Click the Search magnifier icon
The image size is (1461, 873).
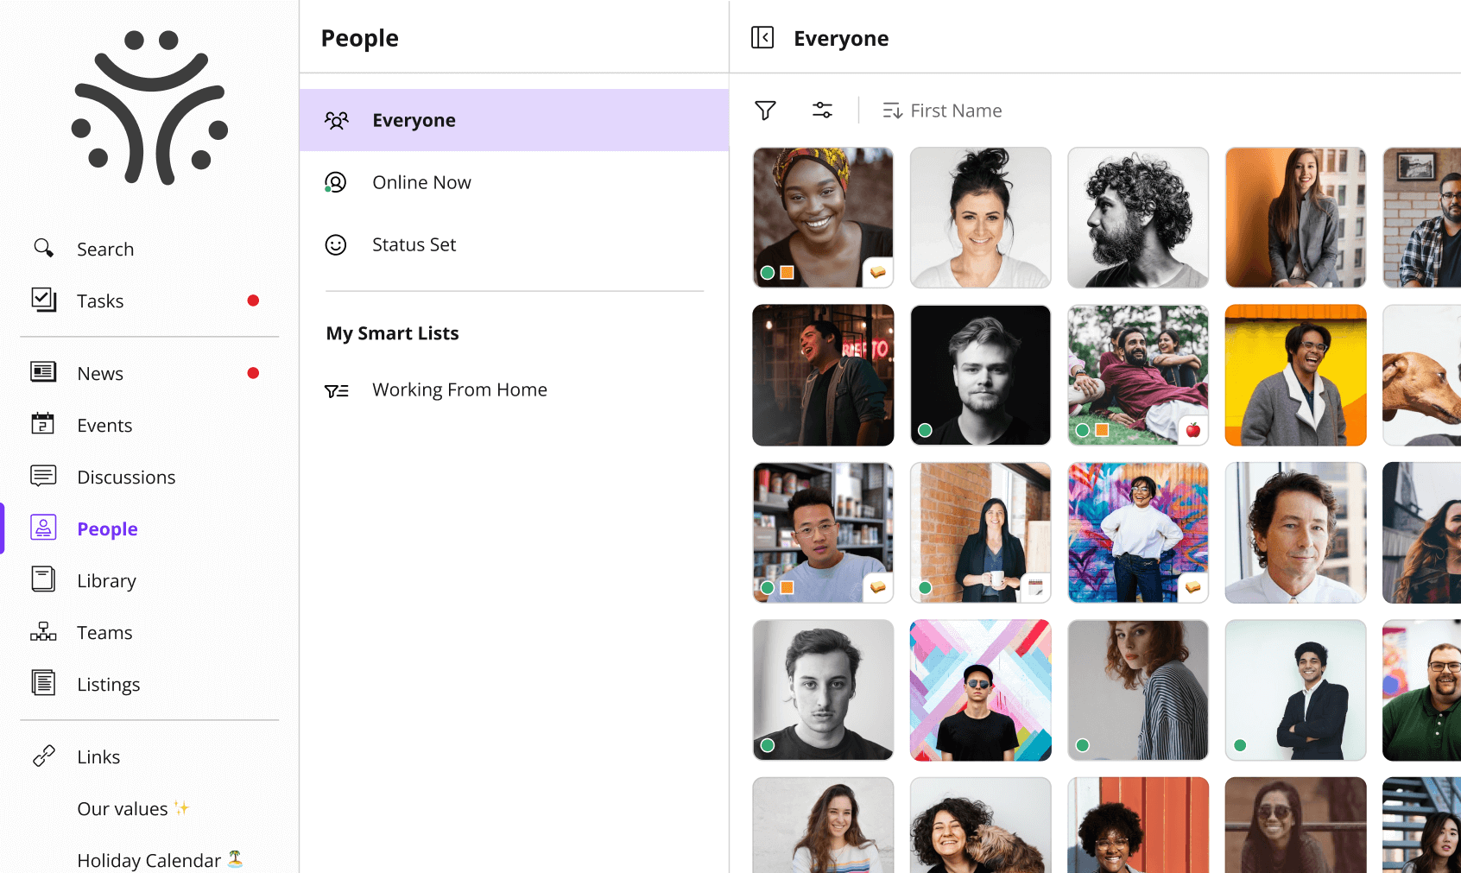43,249
